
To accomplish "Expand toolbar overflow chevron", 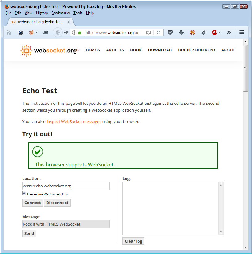I will point(229,32).
